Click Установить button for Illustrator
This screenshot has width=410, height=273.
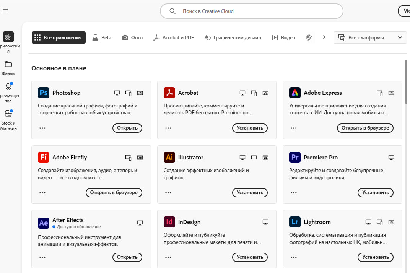[x=250, y=193]
